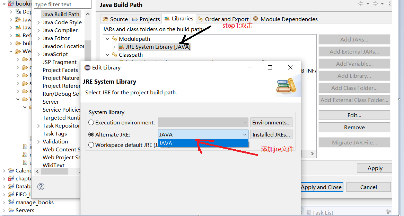This screenshot has width=404, height=216.
Task: Click the Edit... button
Action: click(x=354, y=115)
